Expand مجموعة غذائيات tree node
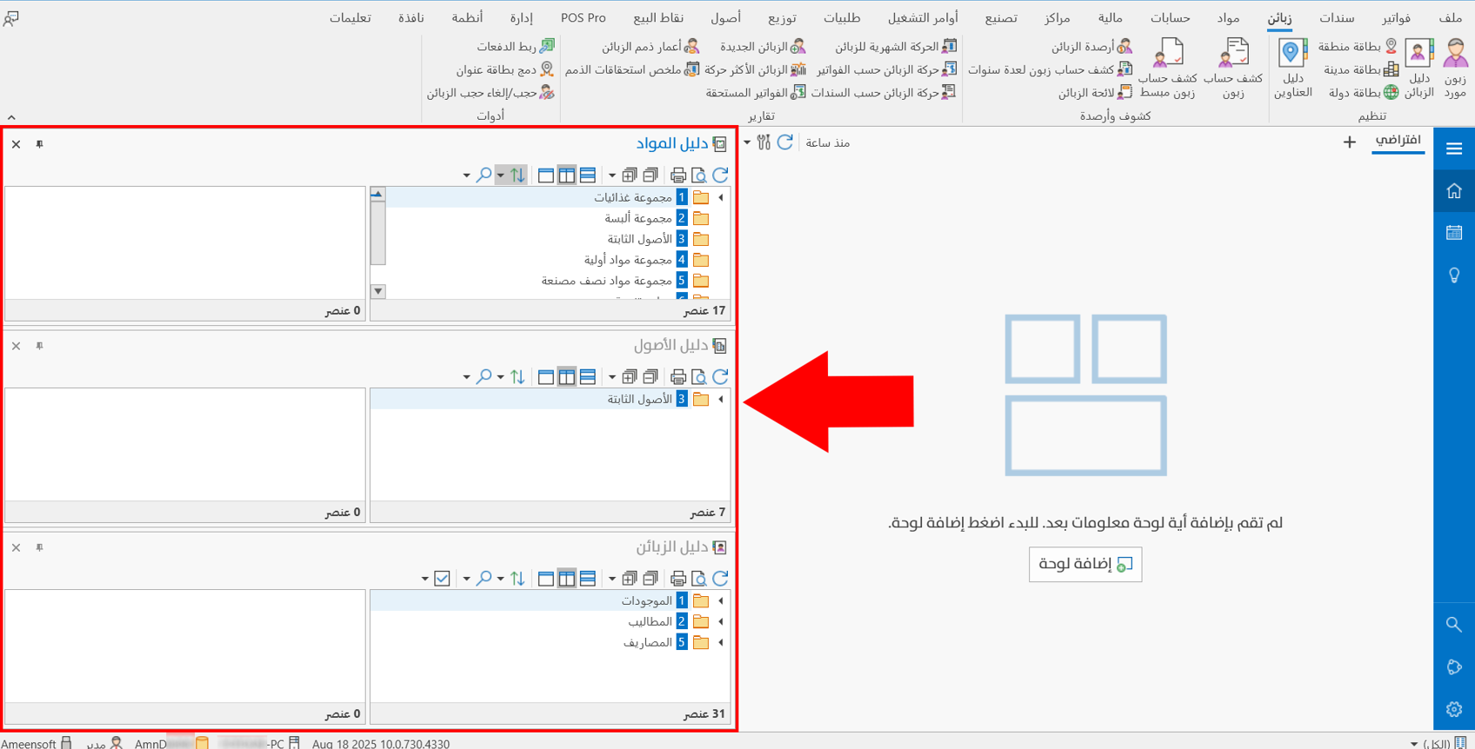1475x749 pixels. tap(721, 198)
